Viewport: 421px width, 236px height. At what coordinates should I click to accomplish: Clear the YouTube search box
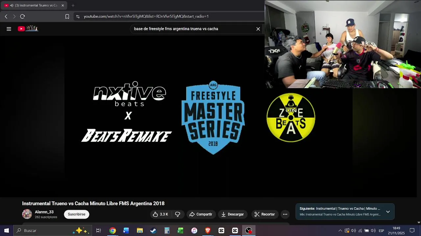pos(258,29)
